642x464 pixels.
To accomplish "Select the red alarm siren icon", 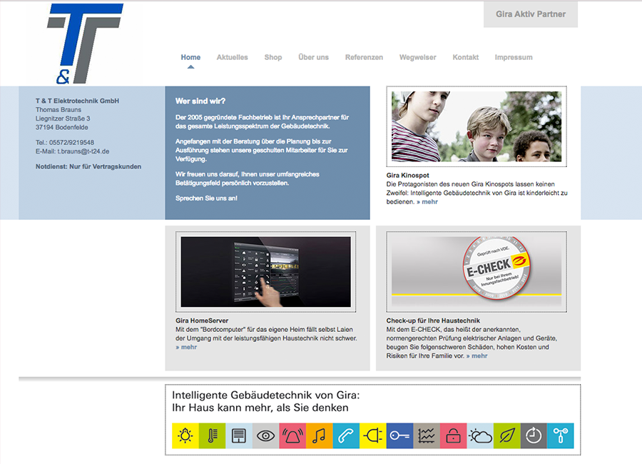I will click(x=292, y=435).
